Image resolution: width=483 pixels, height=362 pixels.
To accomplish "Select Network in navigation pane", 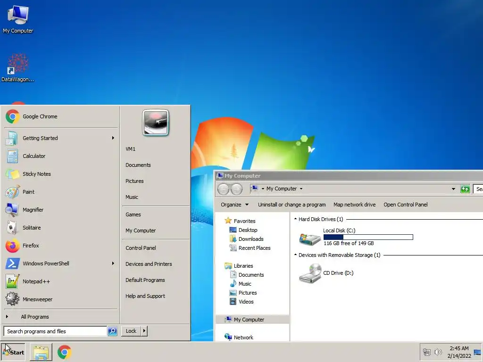I will point(239,337).
